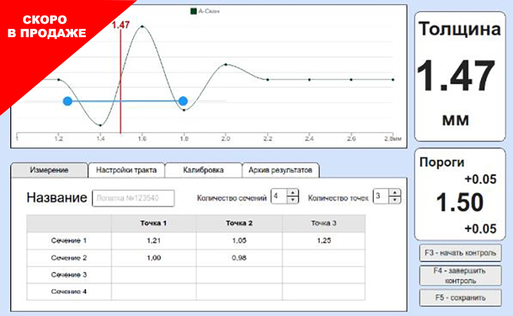
Task: Click F5 - сохранить button
Action: [x=458, y=297]
